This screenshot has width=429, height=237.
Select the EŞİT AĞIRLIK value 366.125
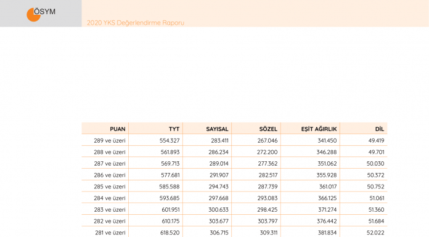click(x=327, y=198)
